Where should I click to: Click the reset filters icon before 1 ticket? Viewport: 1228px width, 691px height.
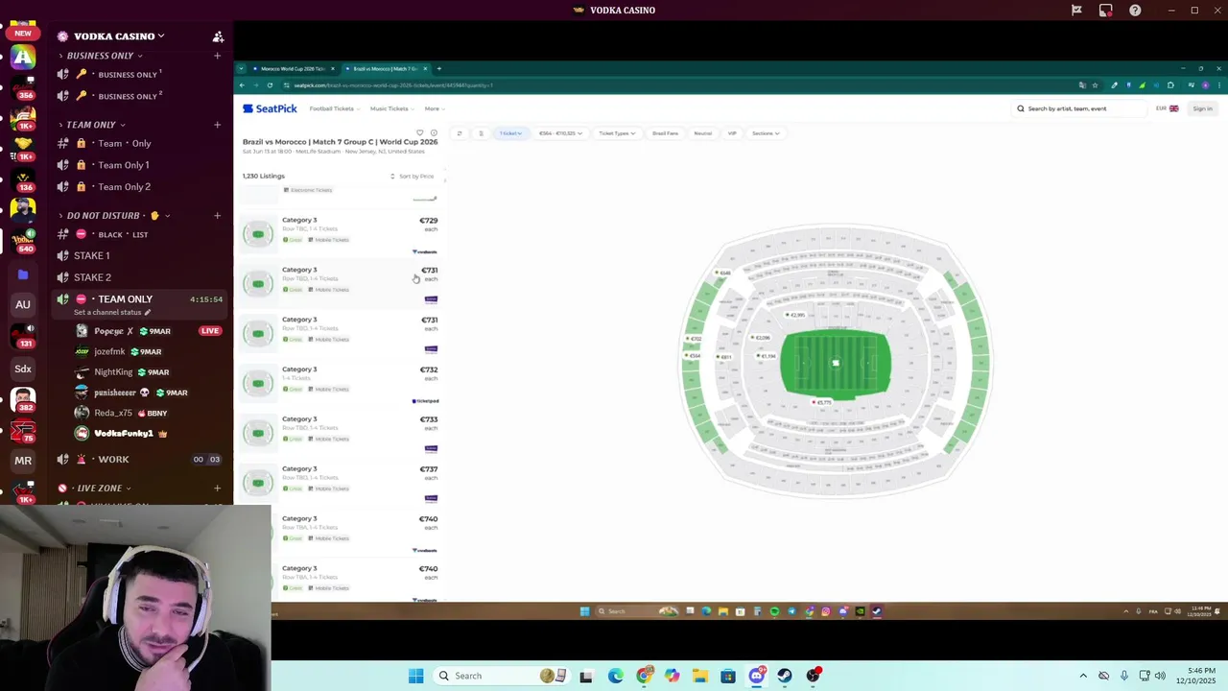click(x=460, y=133)
